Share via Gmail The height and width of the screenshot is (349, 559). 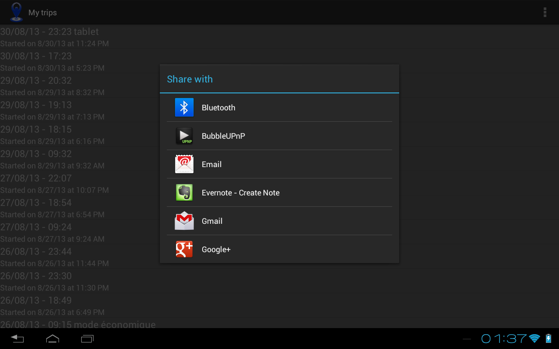pyautogui.click(x=279, y=221)
